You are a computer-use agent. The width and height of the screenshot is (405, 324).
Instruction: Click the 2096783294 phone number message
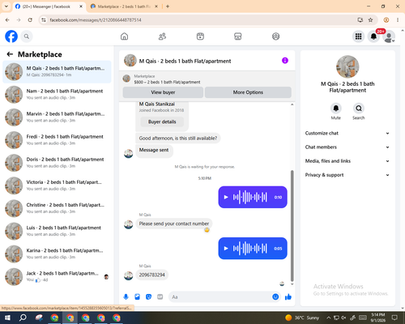[x=151, y=275]
